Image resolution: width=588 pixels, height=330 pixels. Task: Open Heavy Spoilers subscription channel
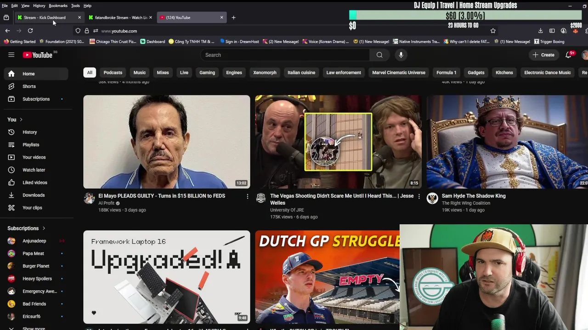36,279
